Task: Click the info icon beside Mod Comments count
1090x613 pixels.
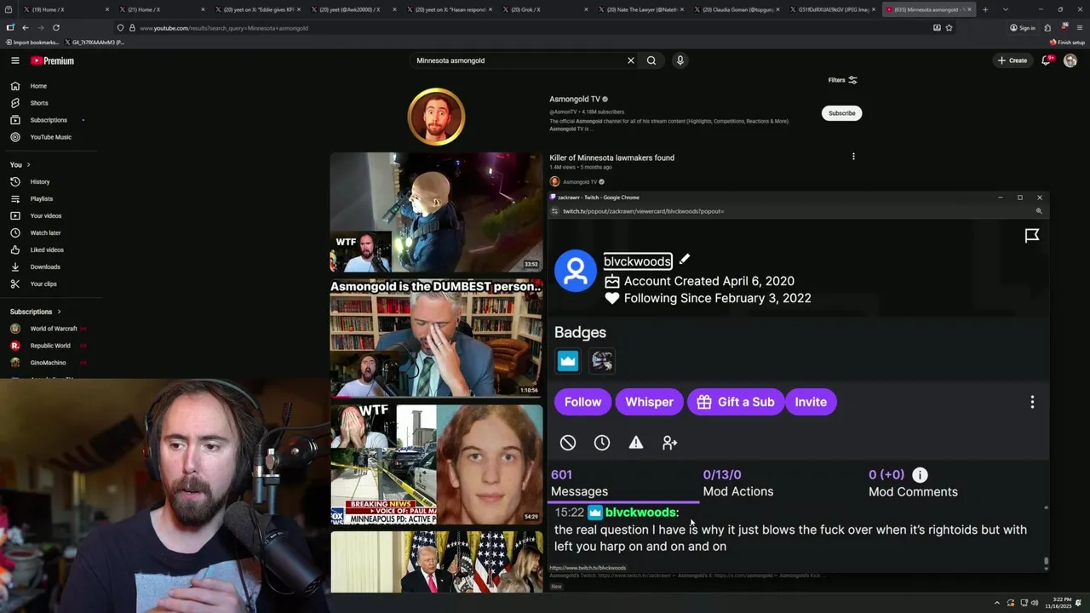Action: click(921, 475)
